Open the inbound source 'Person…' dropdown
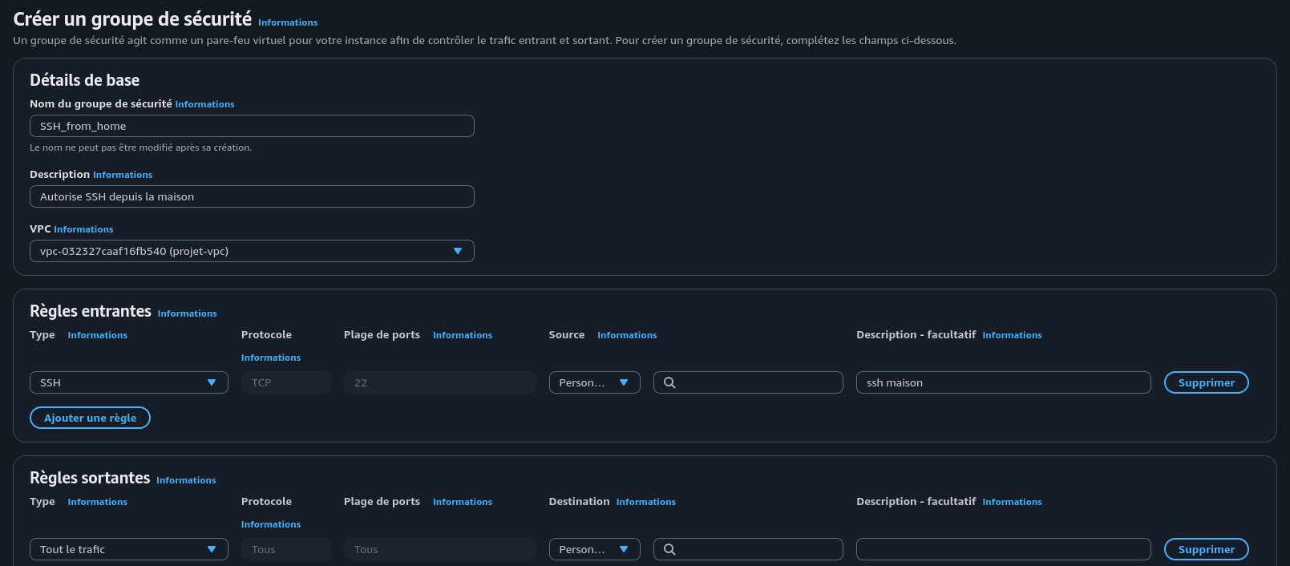This screenshot has height=566, width=1290. pos(594,382)
